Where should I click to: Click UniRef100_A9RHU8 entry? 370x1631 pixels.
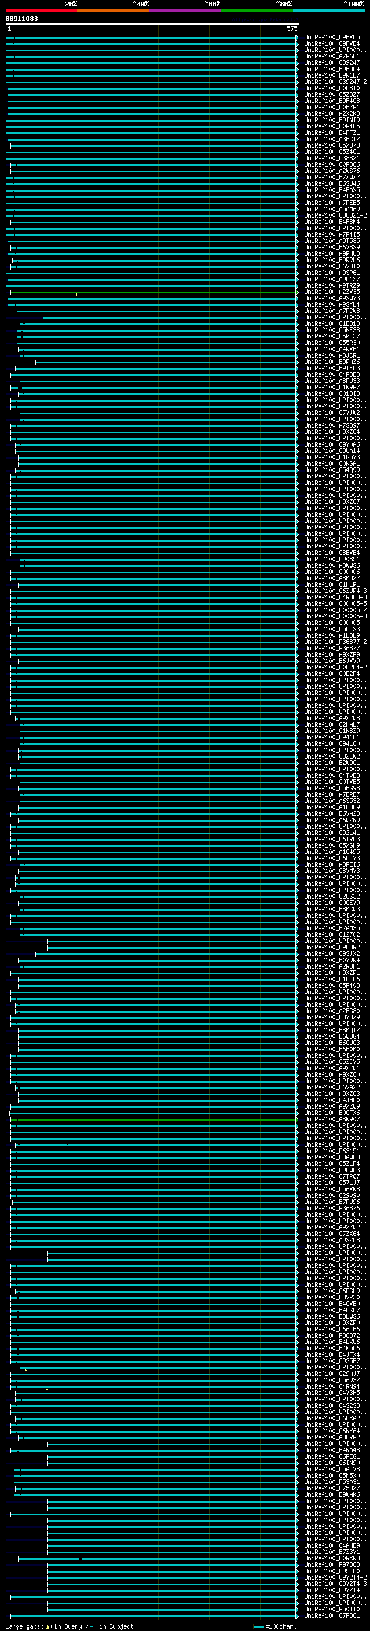[x=332, y=254]
